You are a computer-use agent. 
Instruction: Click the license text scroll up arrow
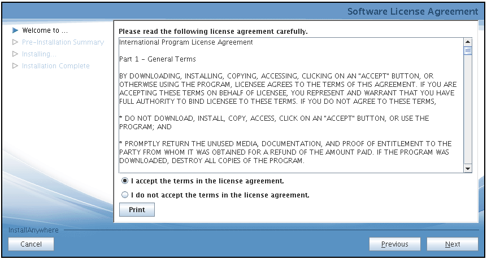click(468, 42)
